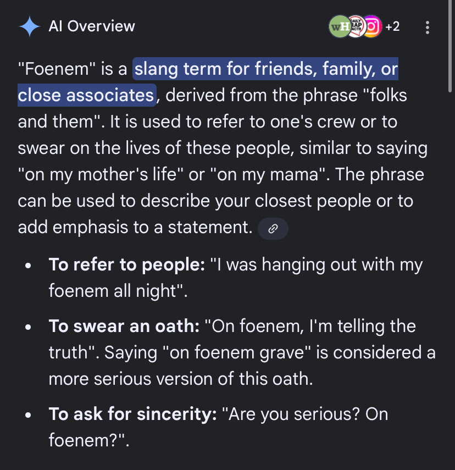Expand the +2 additional sources
Screen dimensions: 455x470
[392, 26]
